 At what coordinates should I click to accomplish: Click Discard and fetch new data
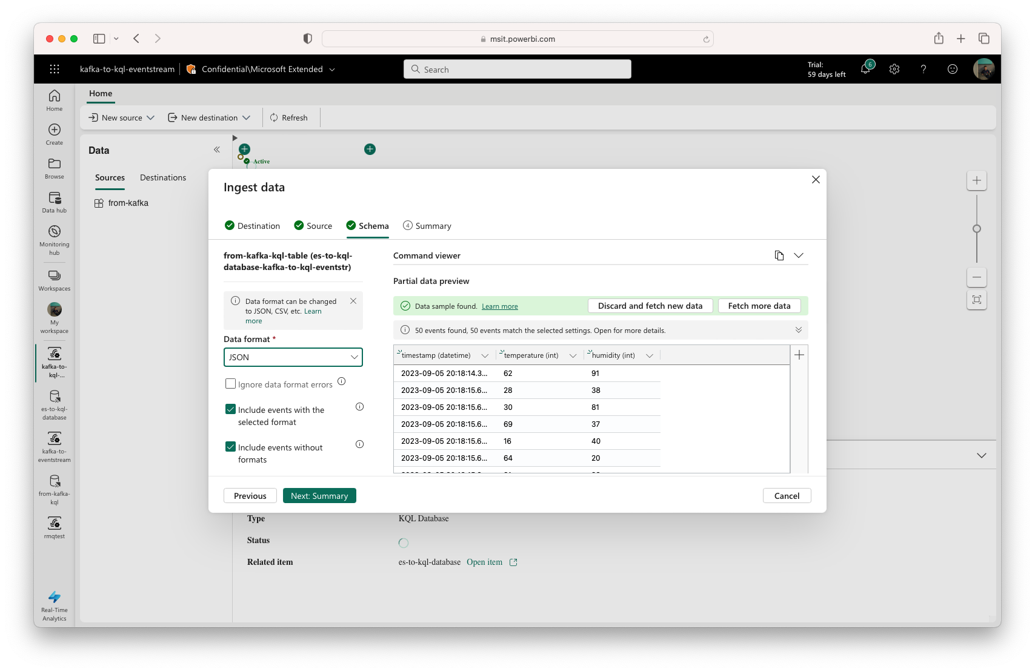click(650, 306)
